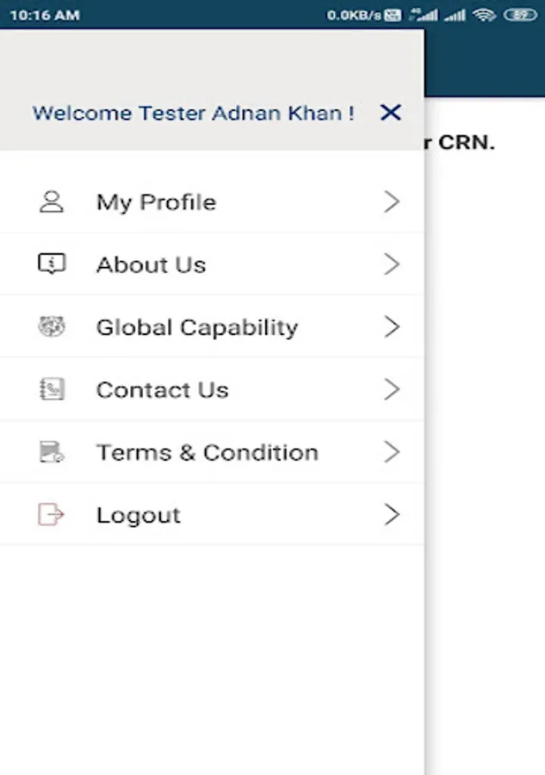Open the My Profile menu item
545x775 pixels.
click(x=156, y=202)
